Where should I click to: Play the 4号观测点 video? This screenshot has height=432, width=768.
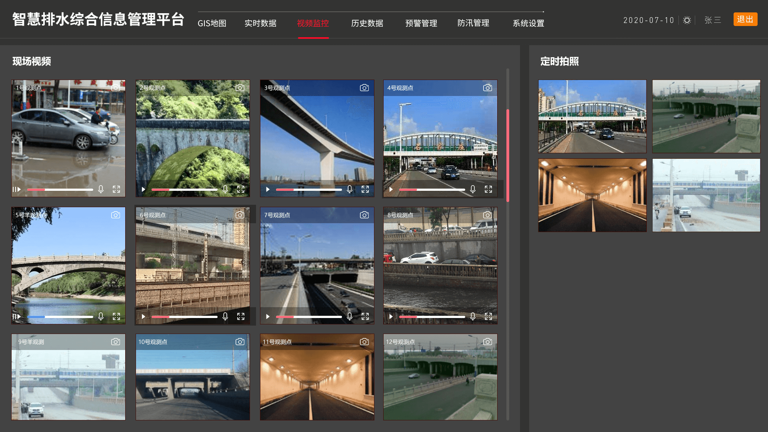[391, 189]
